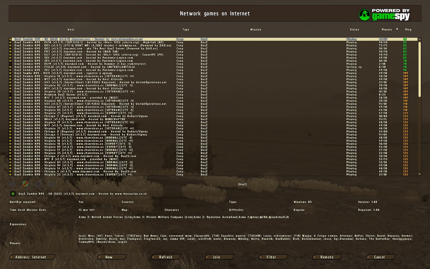The image size is (430, 269).
Task: Sort servers by the Status column
Action: [354, 30]
